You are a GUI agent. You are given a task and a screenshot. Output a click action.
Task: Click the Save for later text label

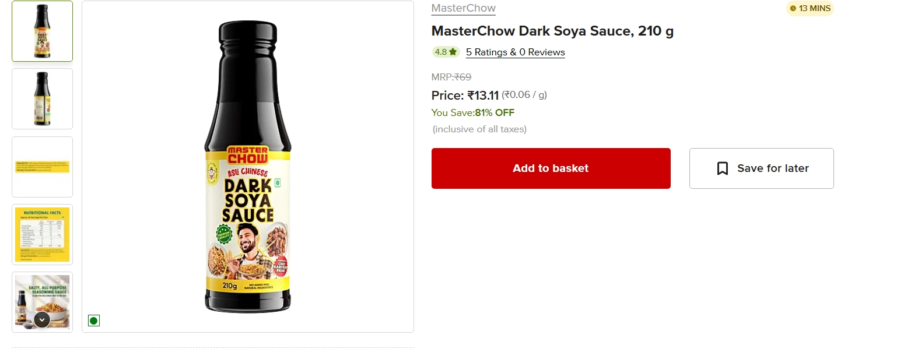[x=773, y=168]
